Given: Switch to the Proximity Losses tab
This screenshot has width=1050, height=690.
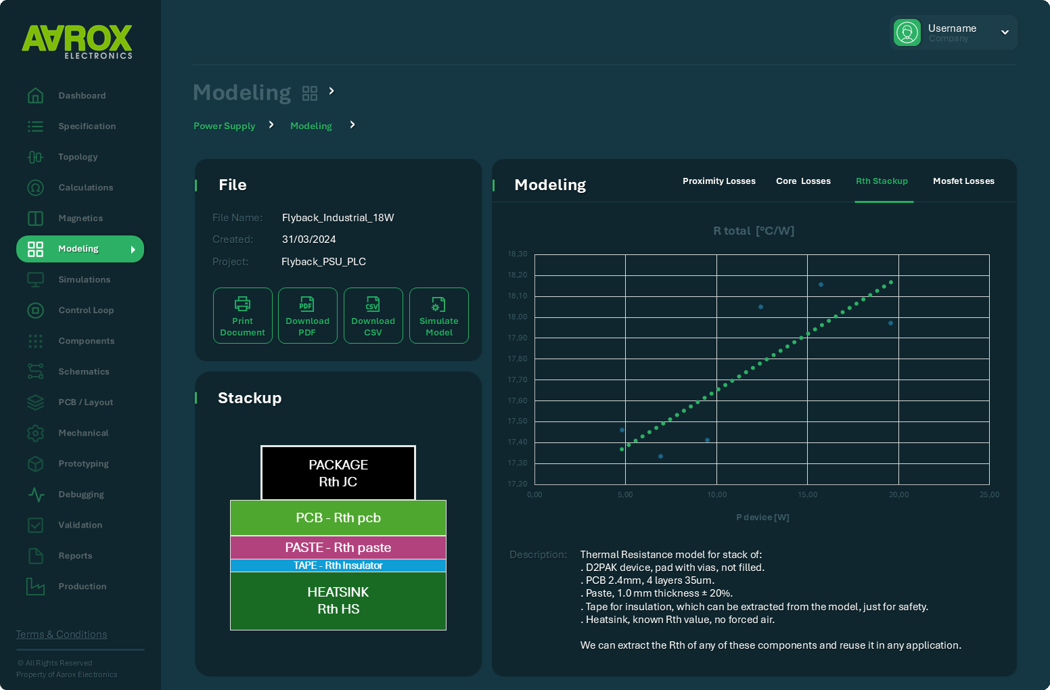Looking at the screenshot, I should 718,181.
